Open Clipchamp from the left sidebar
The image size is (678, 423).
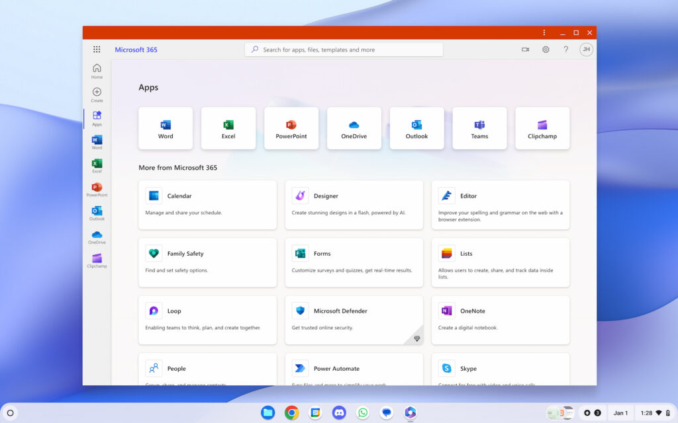97,261
